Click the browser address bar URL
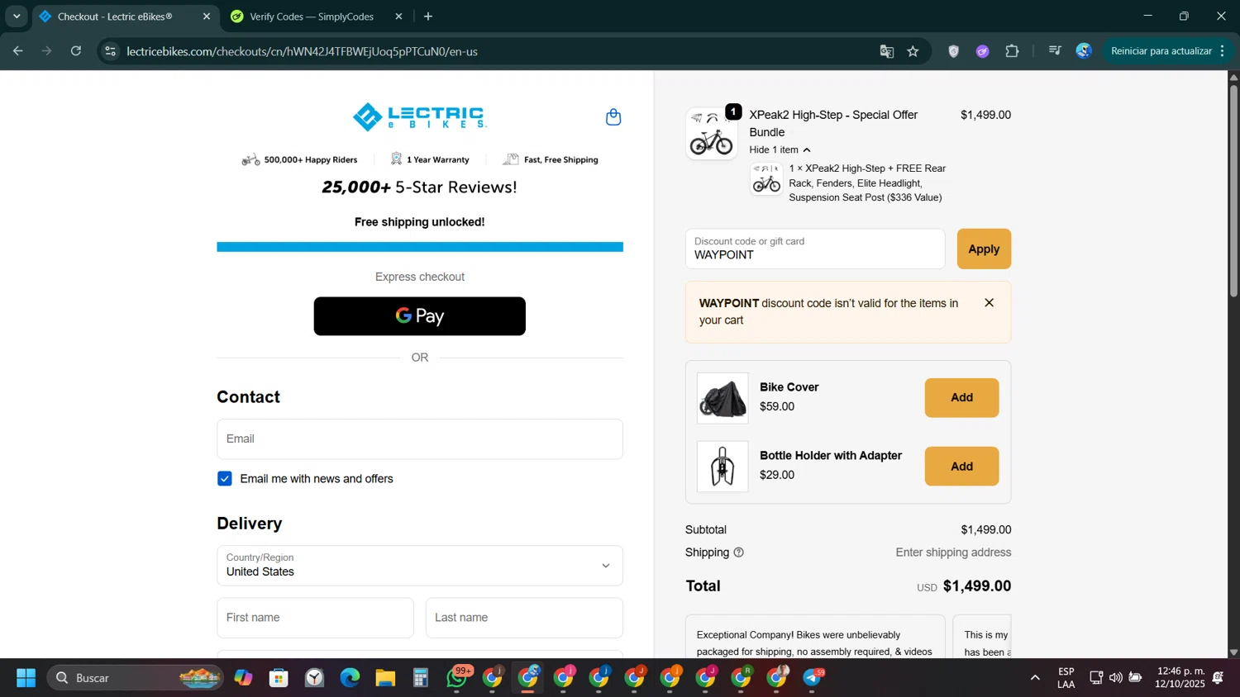This screenshot has height=697, width=1240. click(x=303, y=51)
